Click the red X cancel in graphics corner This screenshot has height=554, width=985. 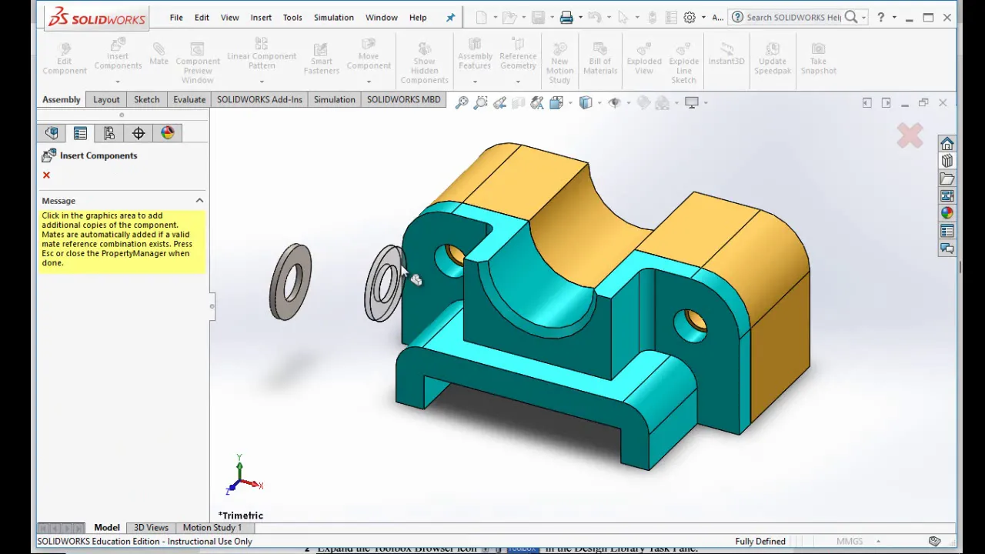(910, 136)
